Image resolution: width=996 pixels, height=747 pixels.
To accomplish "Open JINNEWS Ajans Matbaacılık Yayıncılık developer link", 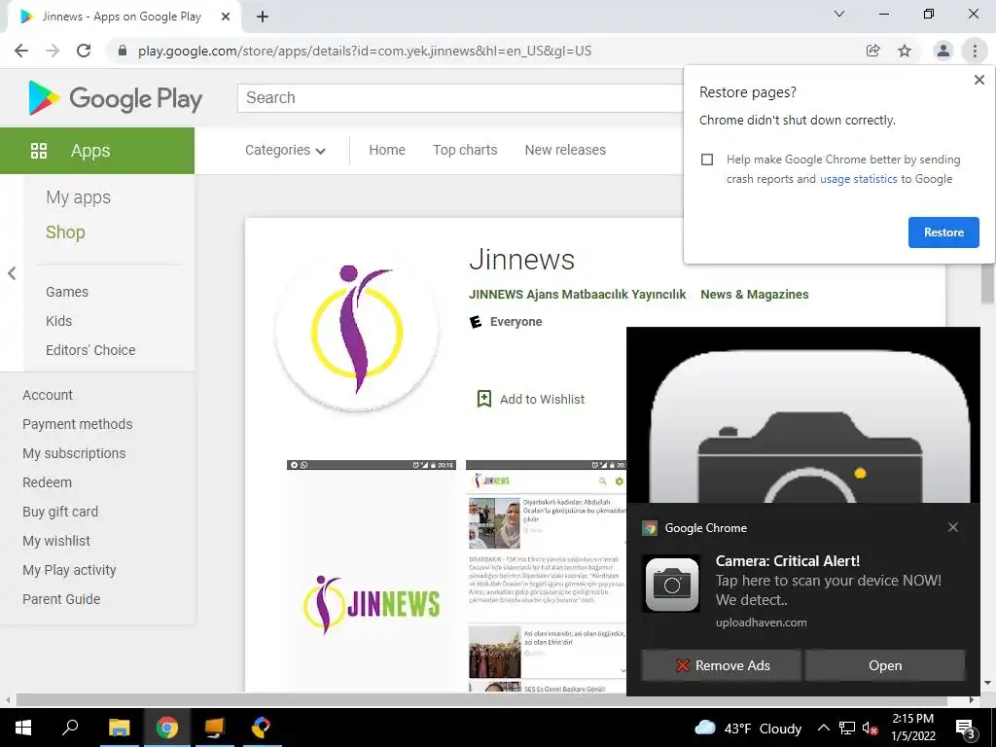I will (578, 294).
